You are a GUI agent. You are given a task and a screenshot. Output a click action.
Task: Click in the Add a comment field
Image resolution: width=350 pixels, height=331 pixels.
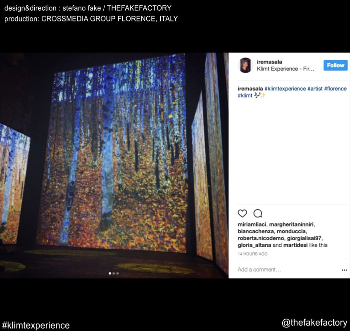[x=288, y=270]
